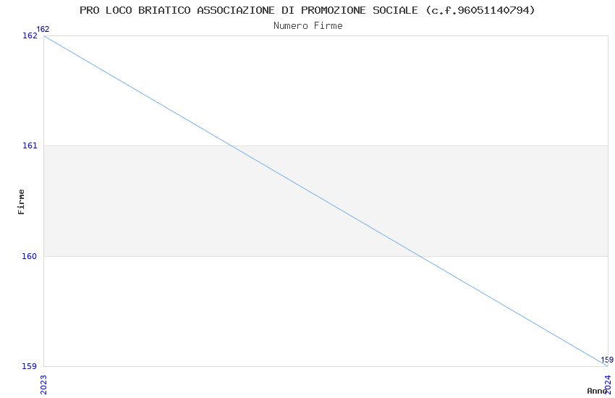Click the 162 data label above the line

(43, 29)
